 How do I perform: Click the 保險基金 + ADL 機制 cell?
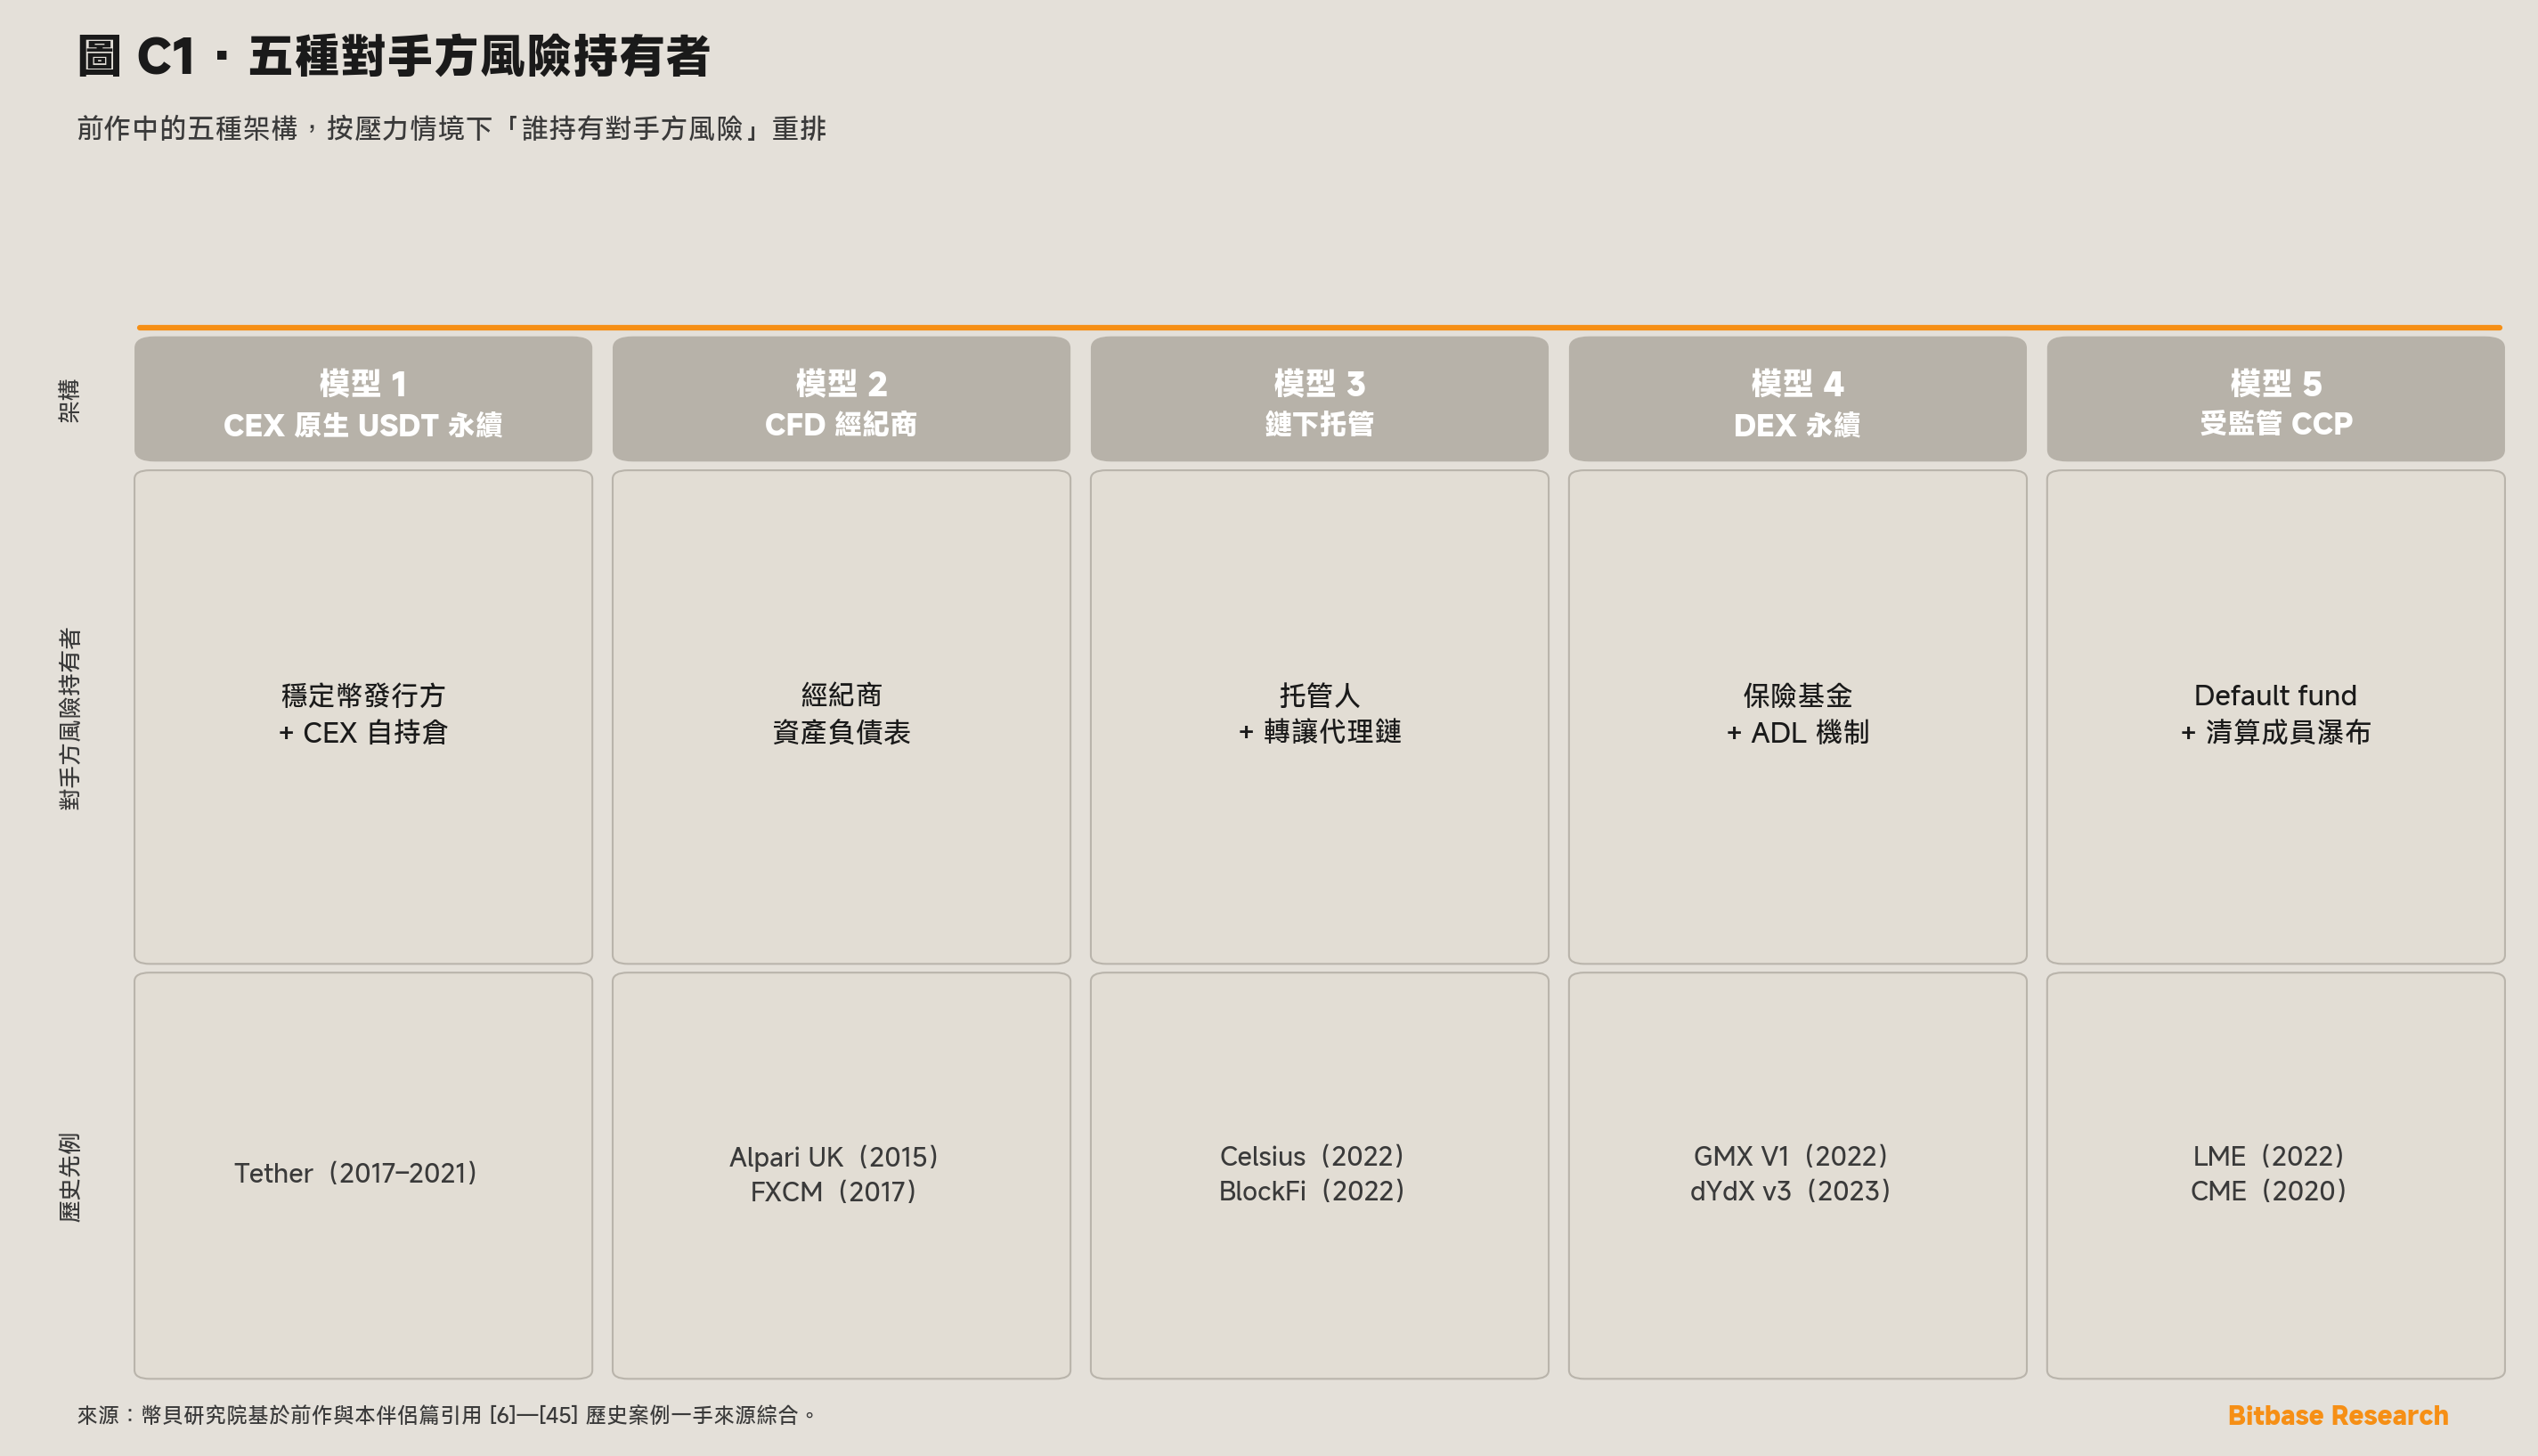(x=1797, y=717)
